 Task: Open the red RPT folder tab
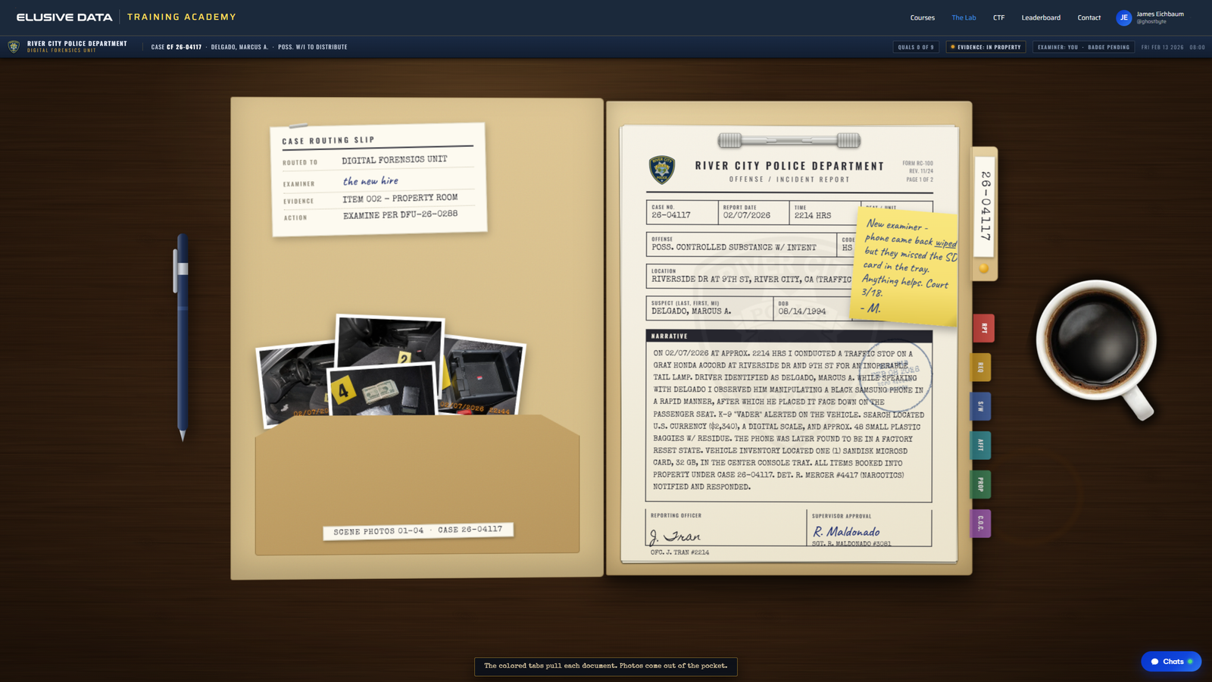(983, 328)
